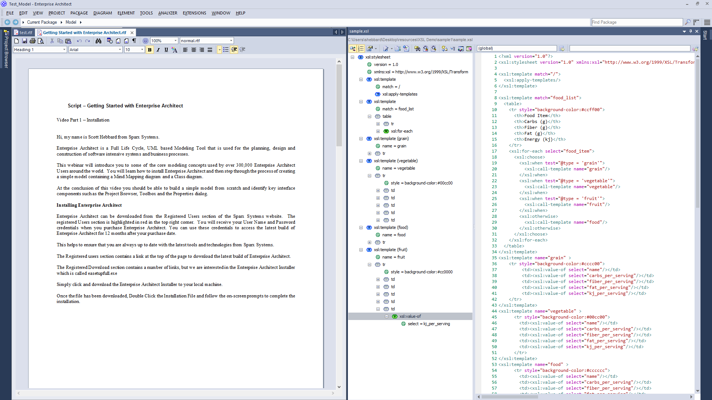Switch to the test.rtf tab
This screenshot has width=712, height=400.
click(23, 33)
